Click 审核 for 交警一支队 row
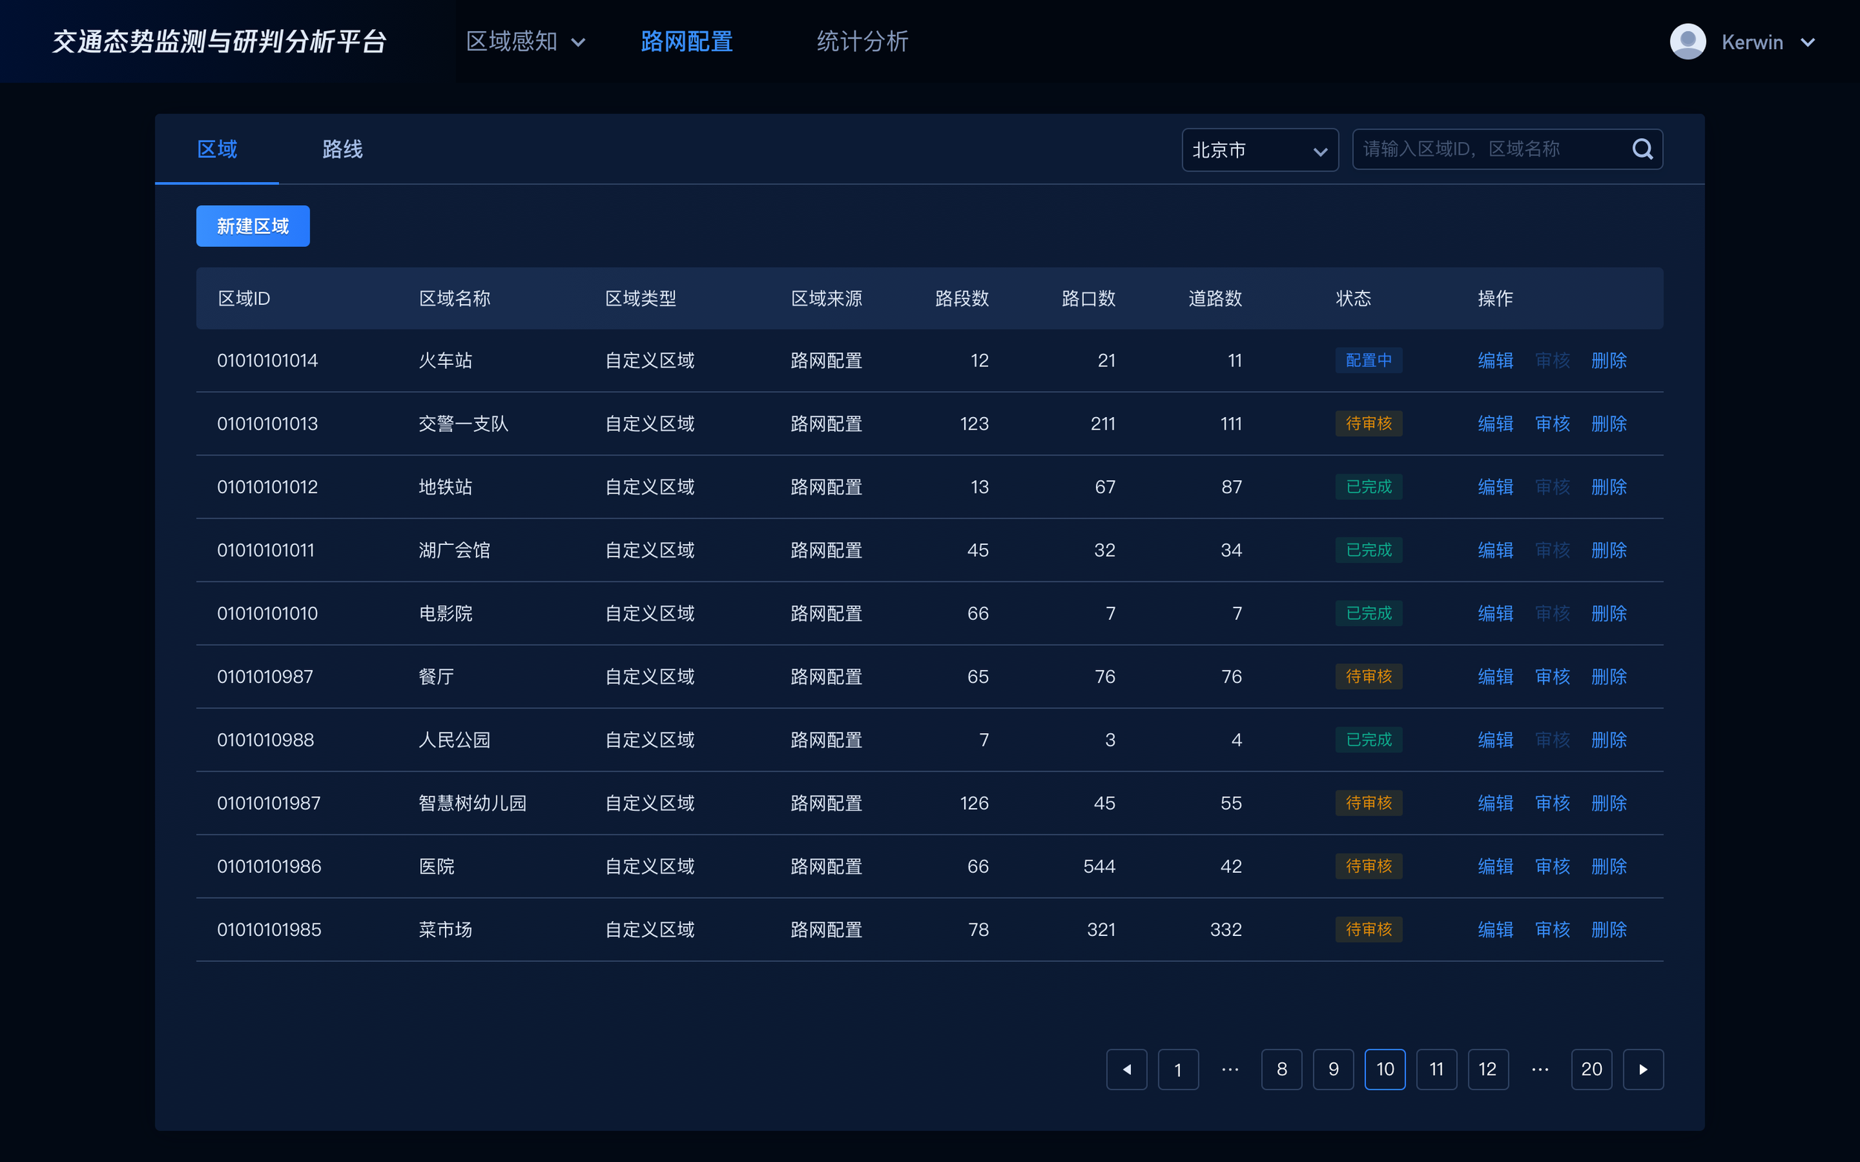 point(1552,424)
